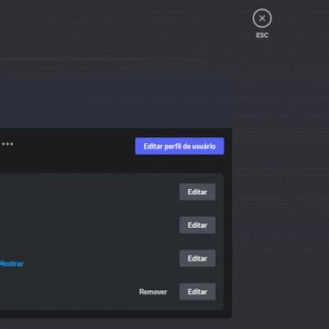Viewport: 329px width, 329px height.
Task: Click Editar in the row with Mostrar
Action: [x=197, y=258]
